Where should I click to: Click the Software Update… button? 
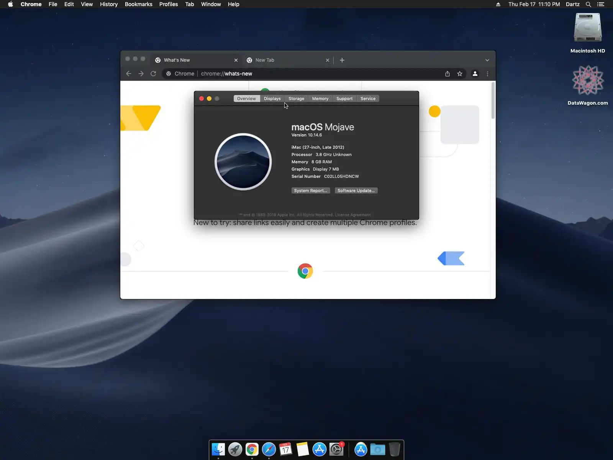pyautogui.click(x=356, y=191)
